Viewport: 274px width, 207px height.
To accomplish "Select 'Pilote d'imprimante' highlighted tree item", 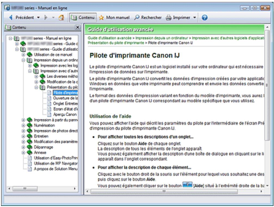I will 65,93.
